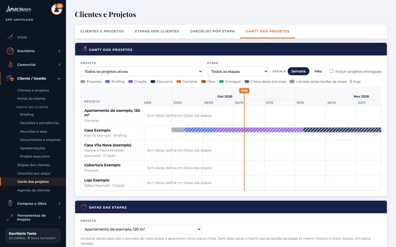Open the Etapa filter dropdown
Viewport: 396px width, 247px height.
tap(238, 71)
